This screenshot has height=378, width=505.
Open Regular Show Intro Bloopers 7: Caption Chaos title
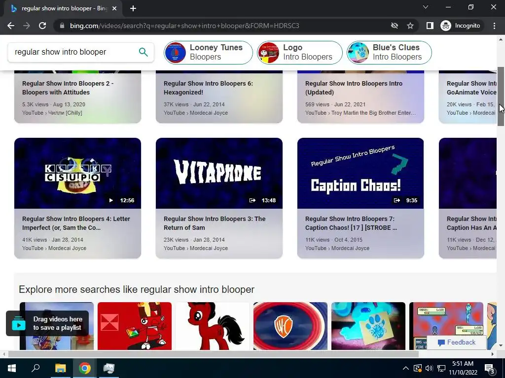tap(351, 223)
